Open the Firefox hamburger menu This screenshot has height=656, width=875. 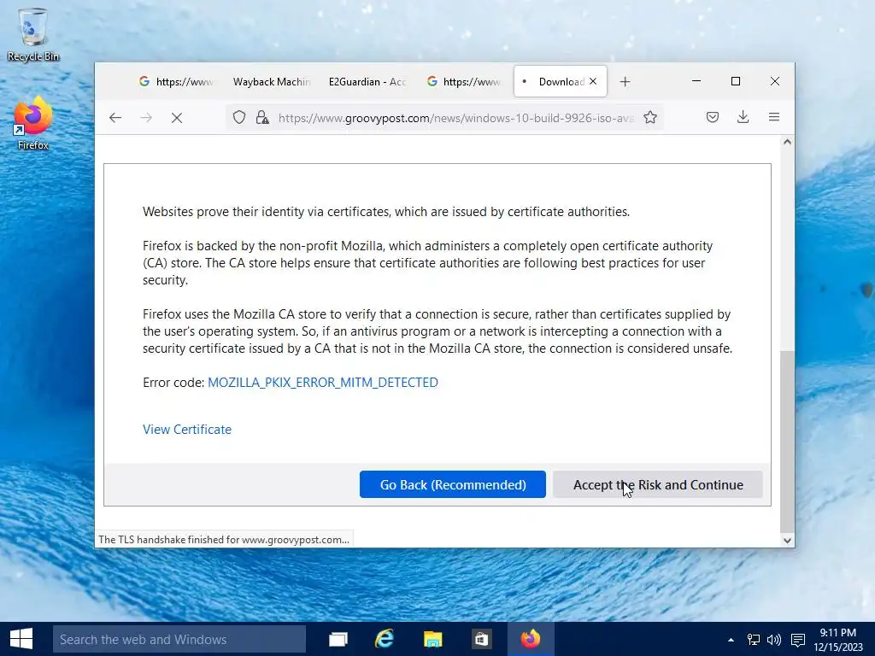pyautogui.click(x=774, y=117)
